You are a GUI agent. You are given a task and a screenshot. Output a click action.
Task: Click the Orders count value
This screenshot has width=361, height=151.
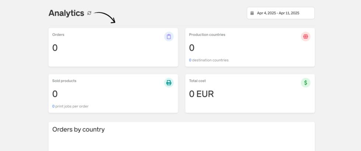(x=55, y=48)
